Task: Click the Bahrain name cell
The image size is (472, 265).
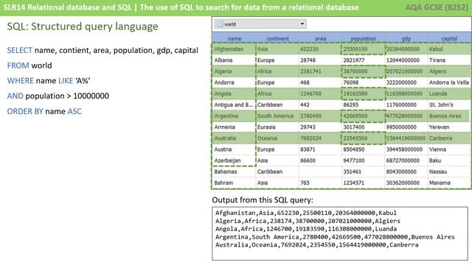Action: click(x=235, y=183)
